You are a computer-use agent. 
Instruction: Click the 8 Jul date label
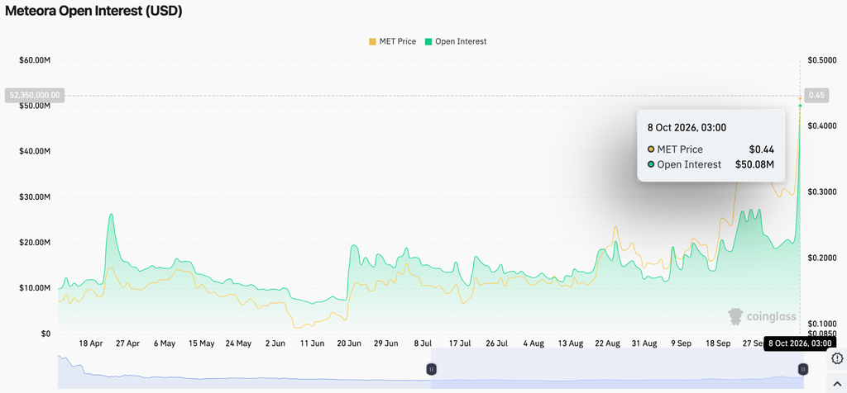[423, 343]
